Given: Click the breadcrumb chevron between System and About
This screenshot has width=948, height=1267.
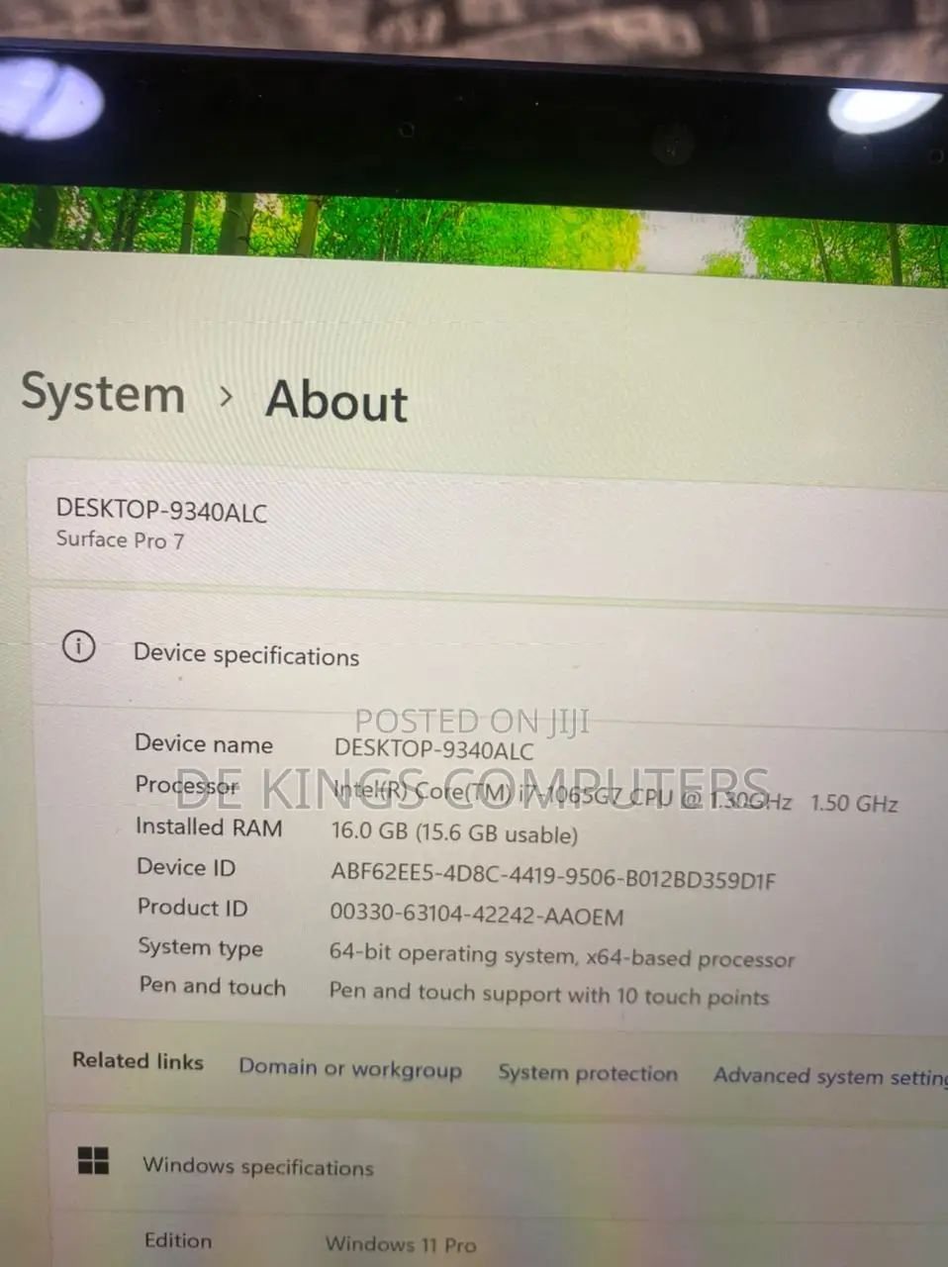Looking at the screenshot, I should click(x=227, y=397).
